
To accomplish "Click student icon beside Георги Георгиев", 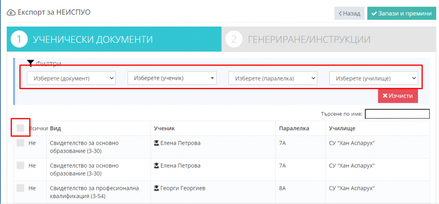I will click(x=156, y=188).
